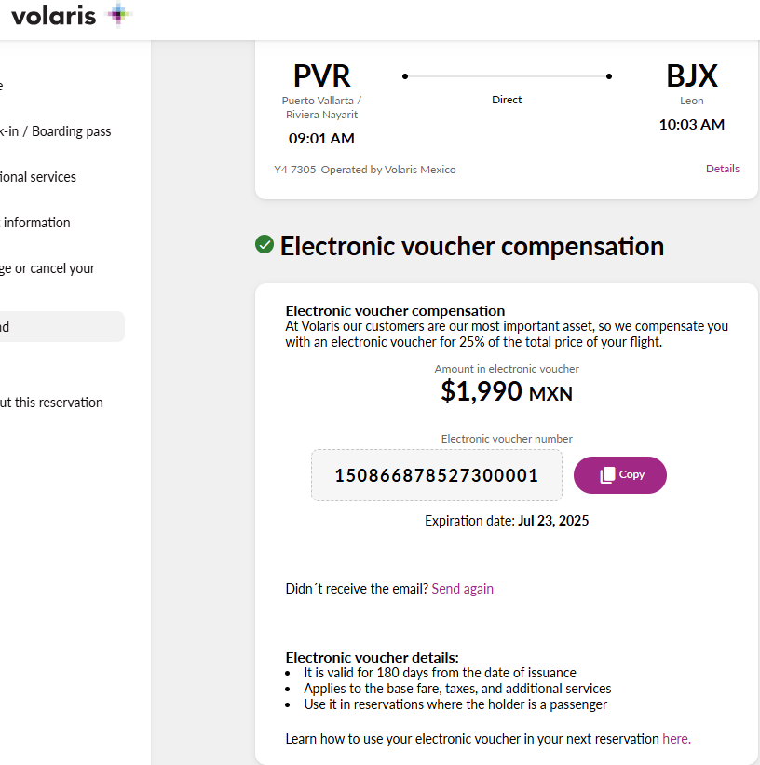Image resolution: width=760 pixels, height=765 pixels.
Task: Select the electronic voucher number field
Action: [436, 474]
